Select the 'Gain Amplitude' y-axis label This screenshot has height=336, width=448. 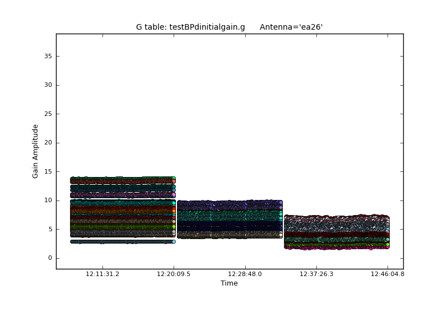35,151
